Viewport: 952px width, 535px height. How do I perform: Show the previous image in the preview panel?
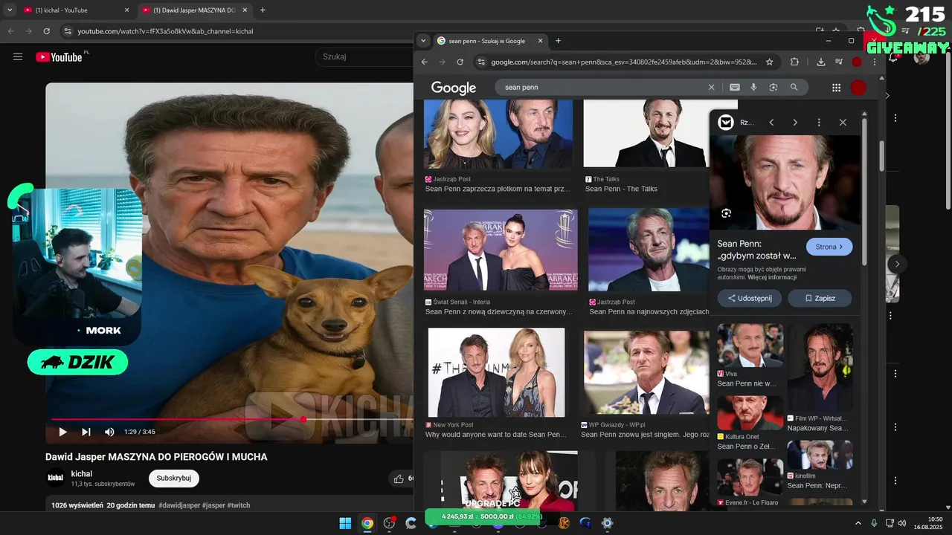771,123
